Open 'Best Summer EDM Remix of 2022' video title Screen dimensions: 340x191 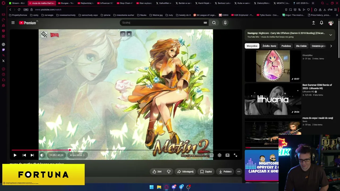point(317,87)
